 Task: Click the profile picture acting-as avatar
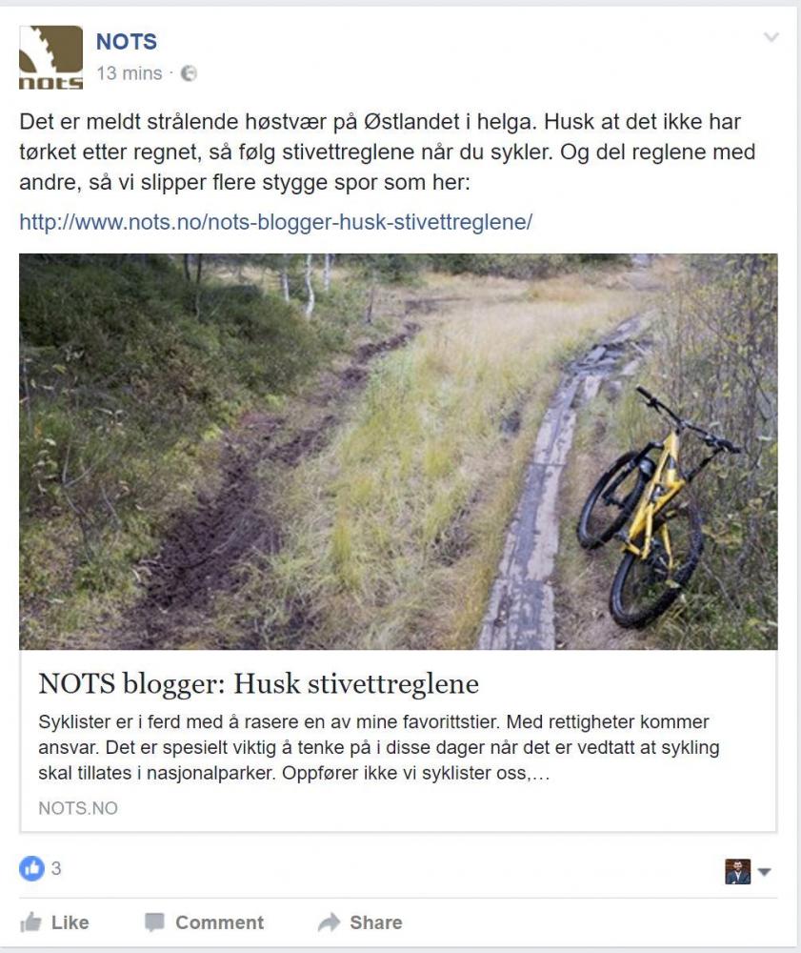[738, 872]
